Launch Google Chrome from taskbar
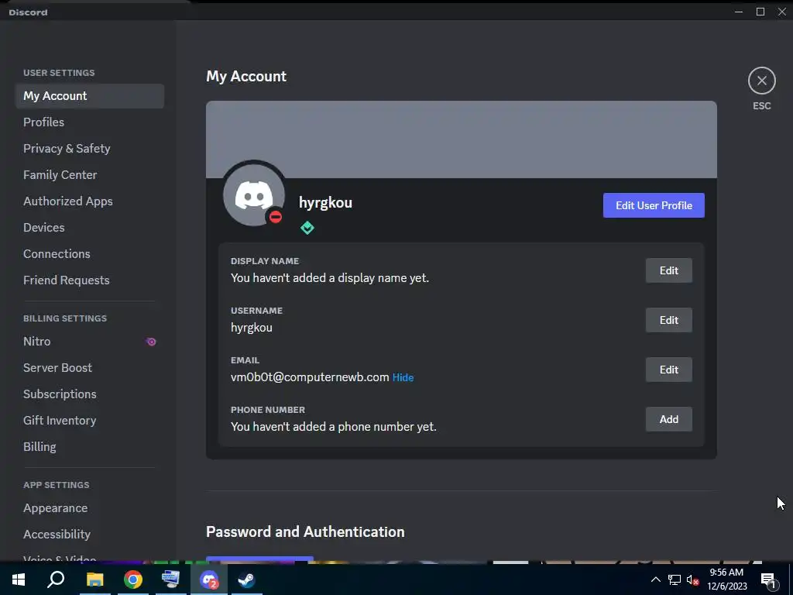793x595 pixels. 133,580
